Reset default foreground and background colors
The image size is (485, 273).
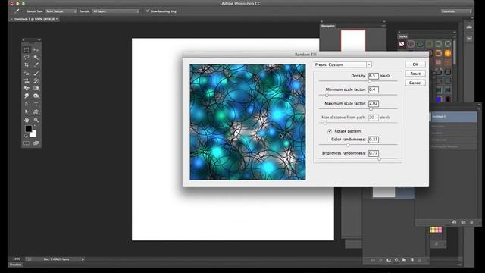pyautogui.click(x=26, y=136)
